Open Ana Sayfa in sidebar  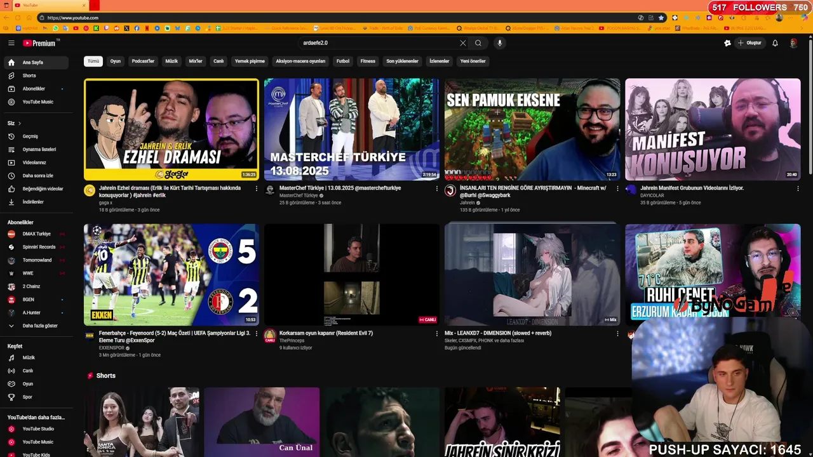(36, 63)
